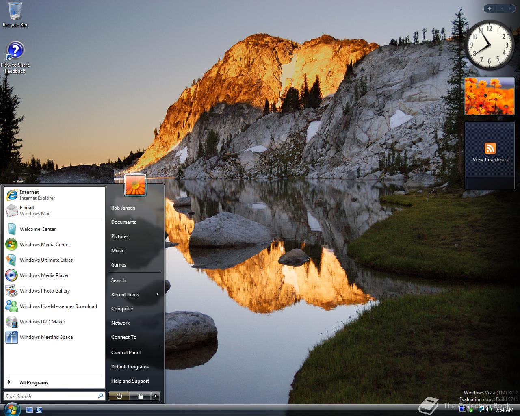Open How to Share Feedback shortcut

click(x=15, y=57)
